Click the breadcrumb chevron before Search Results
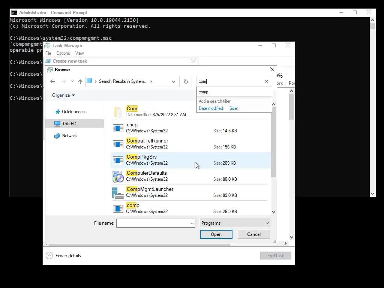The image size is (384, 288). pyautogui.click(x=96, y=81)
